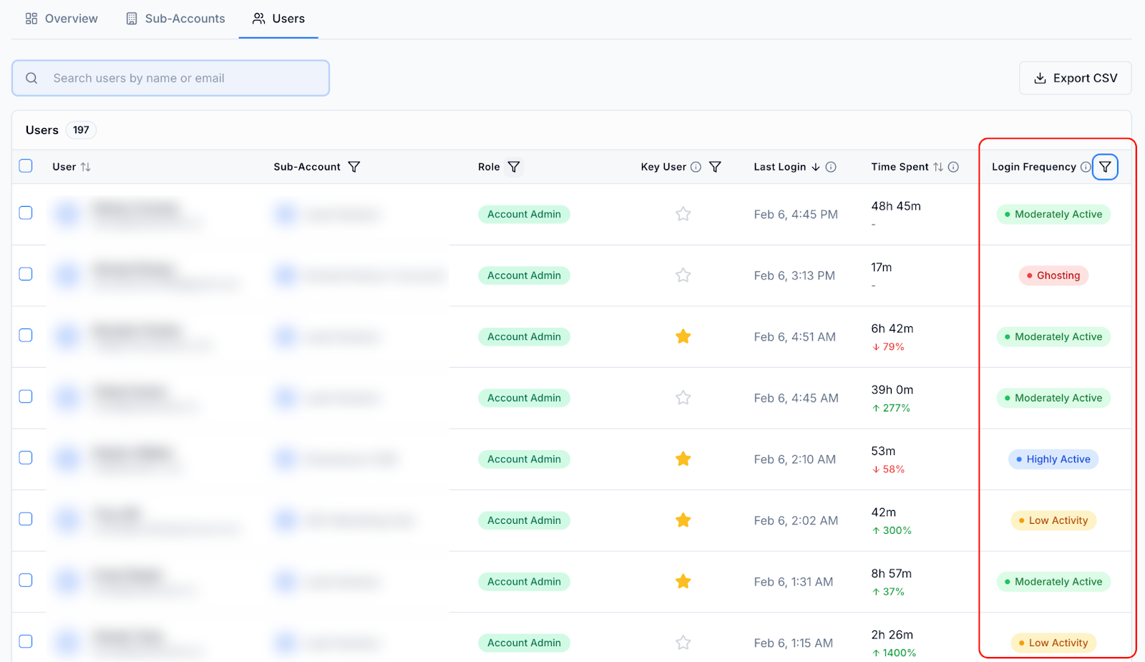The height and width of the screenshot is (662, 1145).
Task: Select the Highly Active user's checkbox
Action: point(26,458)
